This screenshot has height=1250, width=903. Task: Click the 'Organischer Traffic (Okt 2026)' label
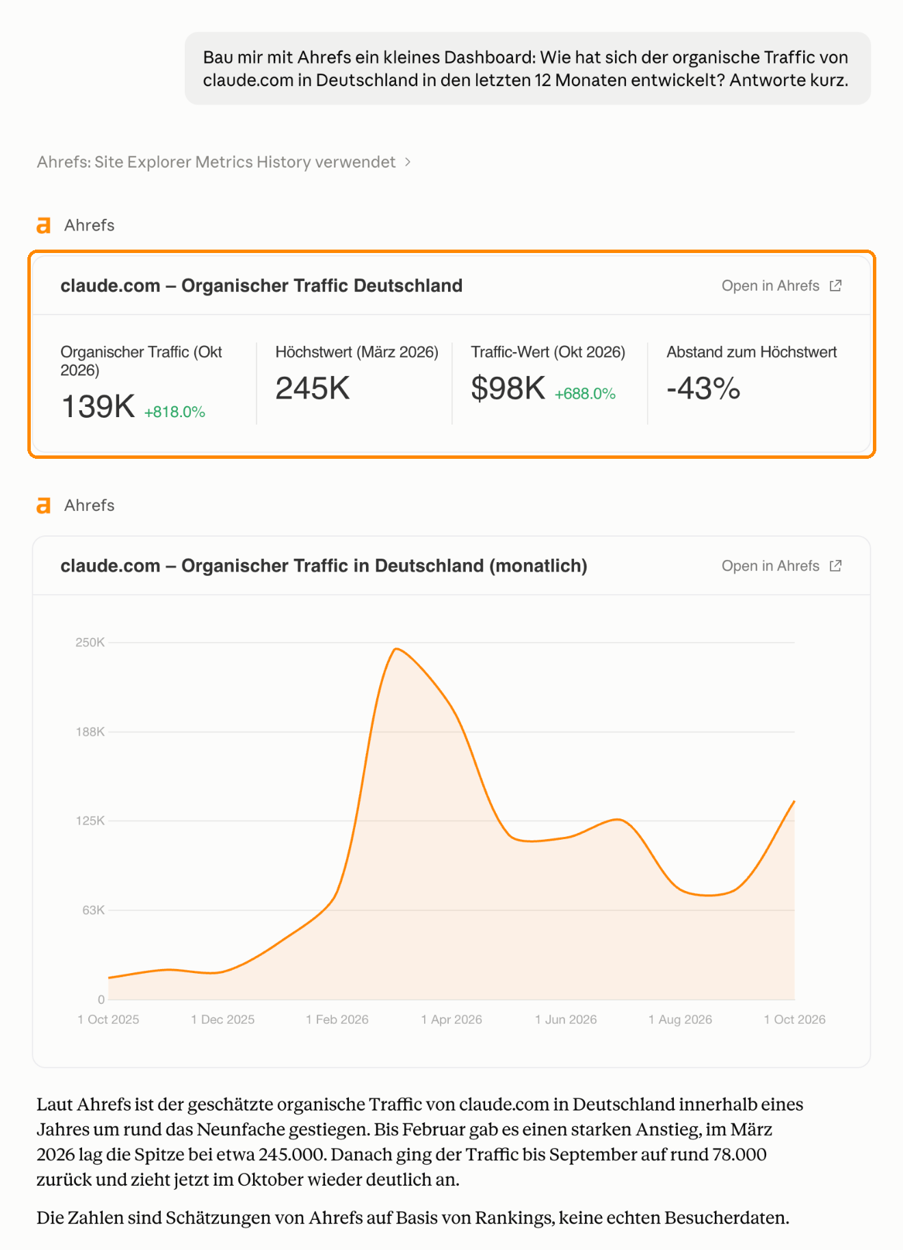pos(142,361)
